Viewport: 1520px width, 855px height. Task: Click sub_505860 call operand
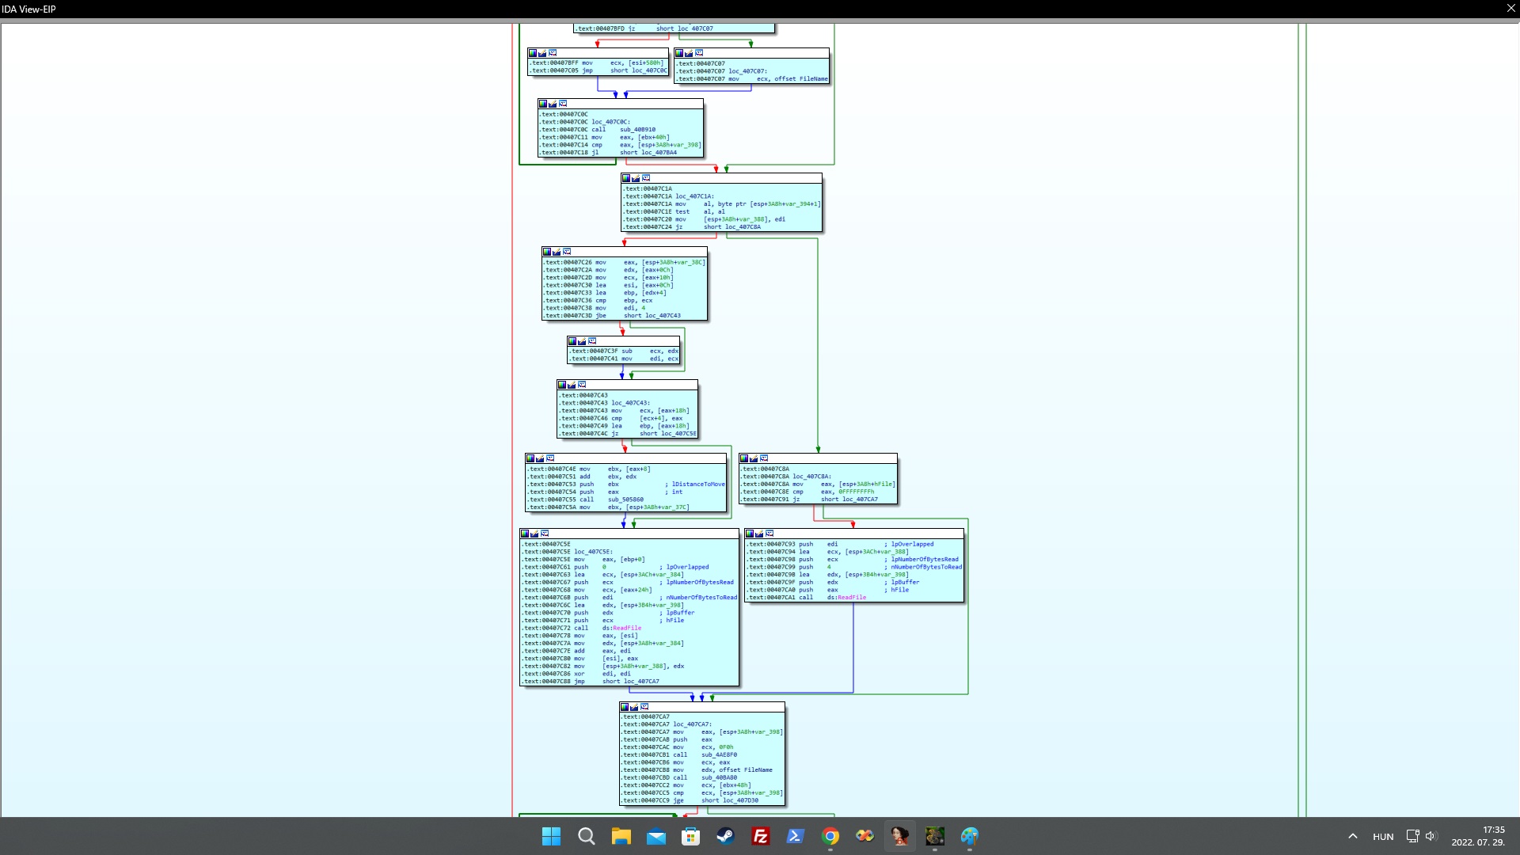tap(625, 500)
